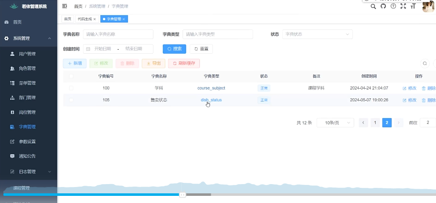The height and width of the screenshot is (203, 436).
Task: Open the top-bar search magnifier icon
Action: 374,6
